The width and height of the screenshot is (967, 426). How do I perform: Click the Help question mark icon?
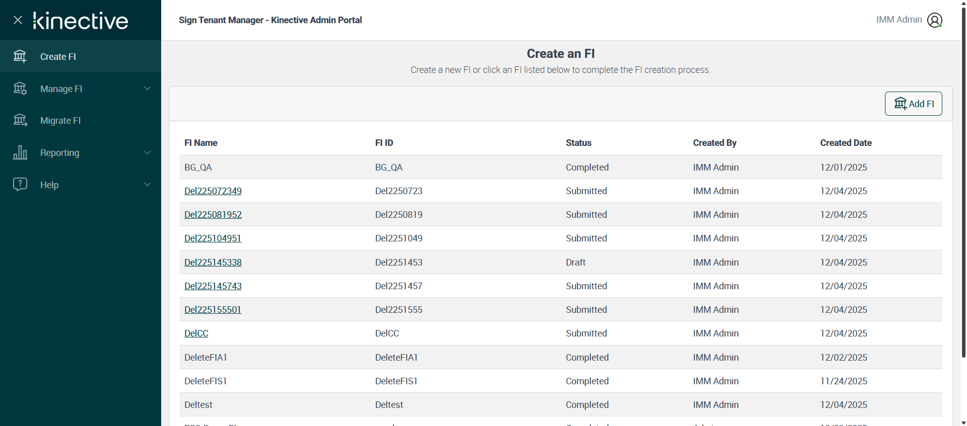click(x=20, y=184)
